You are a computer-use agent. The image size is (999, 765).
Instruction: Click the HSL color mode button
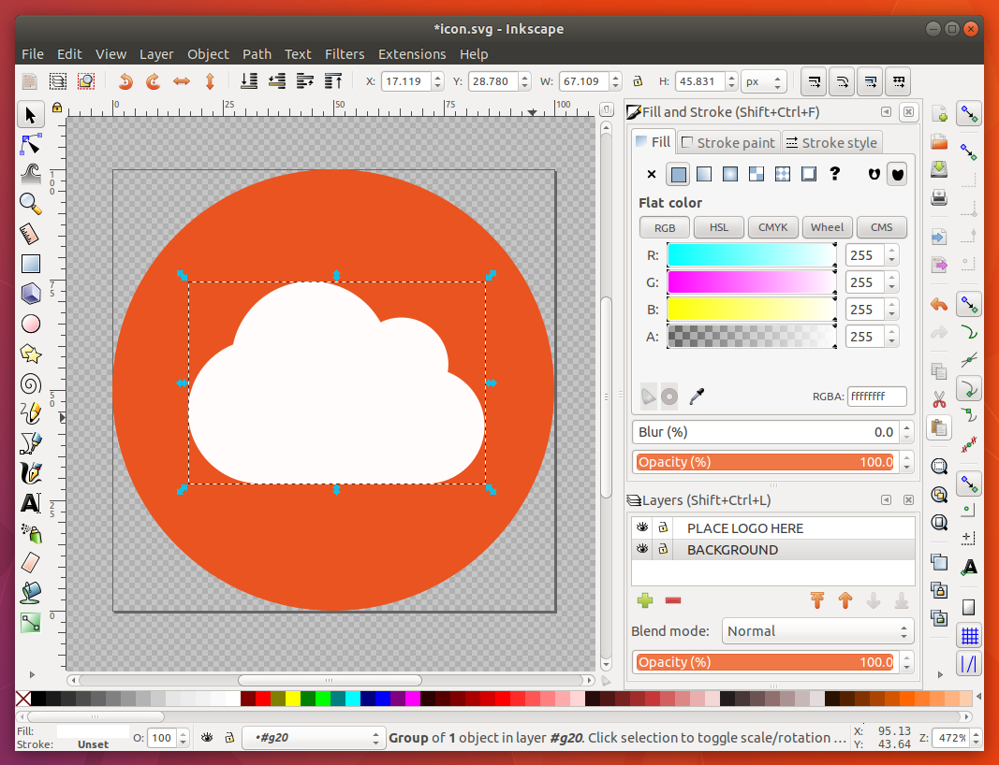(x=718, y=227)
